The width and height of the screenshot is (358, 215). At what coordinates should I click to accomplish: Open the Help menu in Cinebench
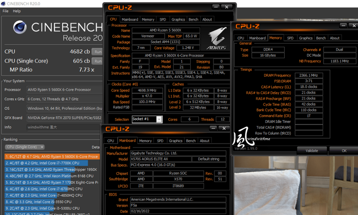tap(17, 11)
